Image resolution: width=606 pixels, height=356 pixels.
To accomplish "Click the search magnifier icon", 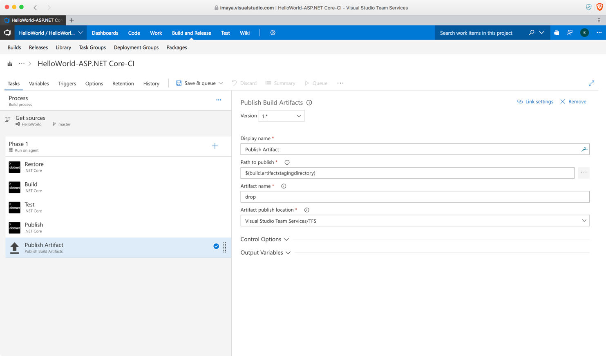I will click(531, 33).
